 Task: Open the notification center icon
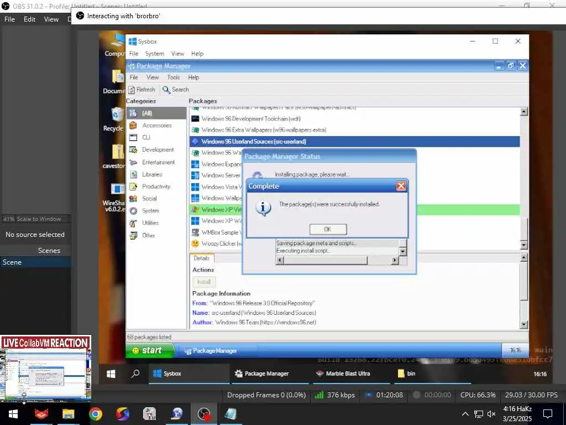pos(548,414)
